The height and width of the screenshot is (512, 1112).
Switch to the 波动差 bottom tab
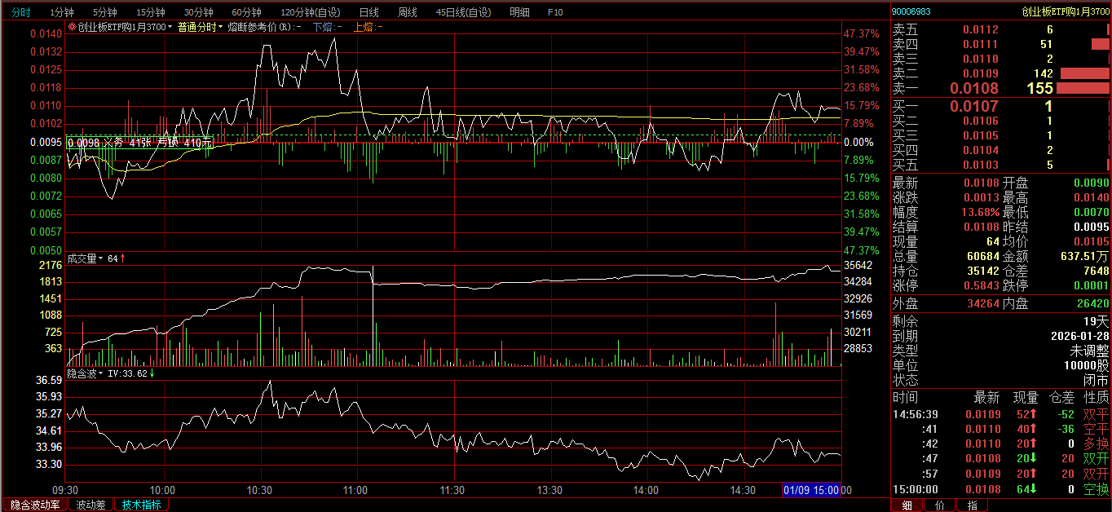[90, 505]
